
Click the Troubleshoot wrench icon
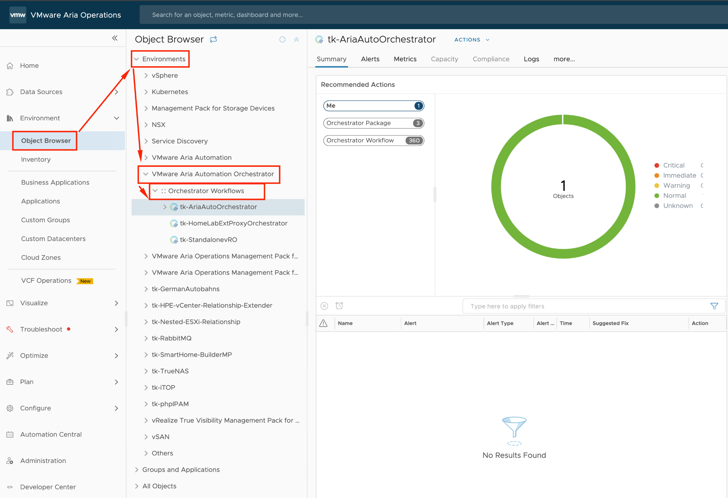tap(10, 329)
